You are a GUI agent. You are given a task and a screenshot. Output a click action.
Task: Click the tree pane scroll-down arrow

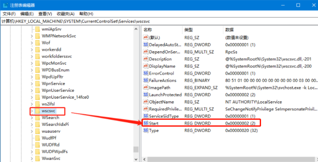pyautogui.click(x=136, y=159)
